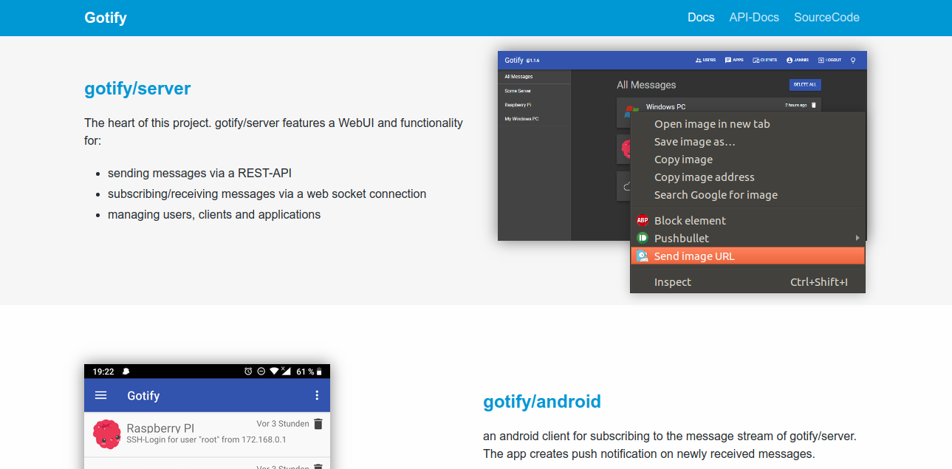Click the JANNIS account icon
The image size is (952, 469).
coord(790,61)
